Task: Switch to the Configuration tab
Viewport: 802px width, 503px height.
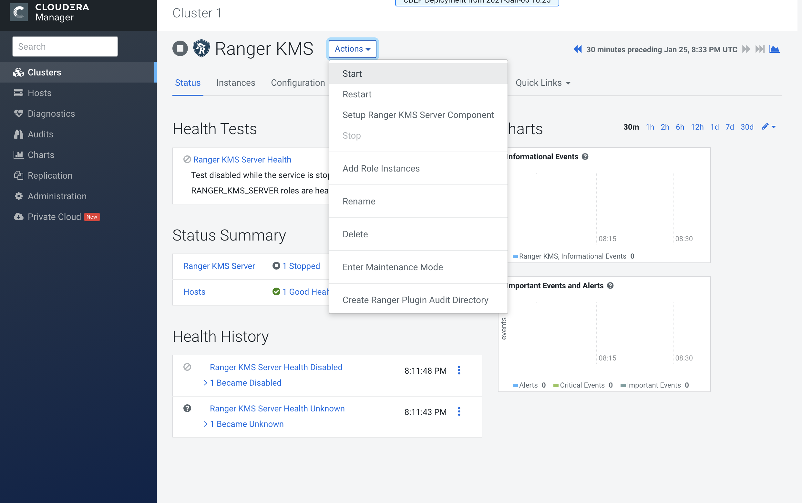Action: tap(298, 83)
